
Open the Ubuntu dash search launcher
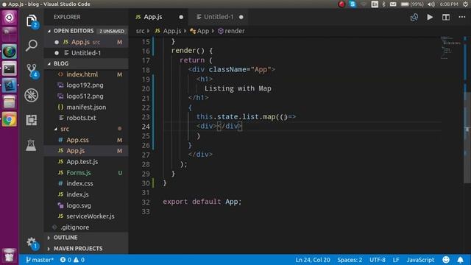[x=10, y=18]
